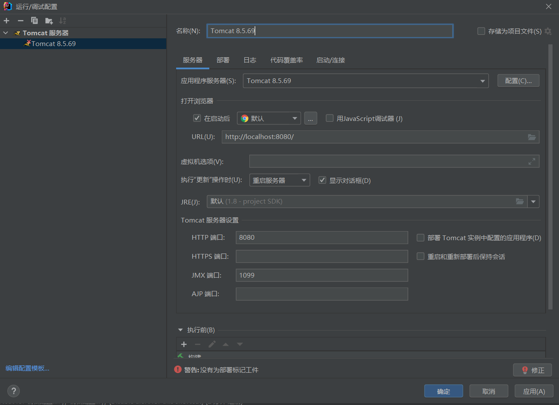Click the 修正 fix button
Screen dimensions: 559x405
coord(533,370)
